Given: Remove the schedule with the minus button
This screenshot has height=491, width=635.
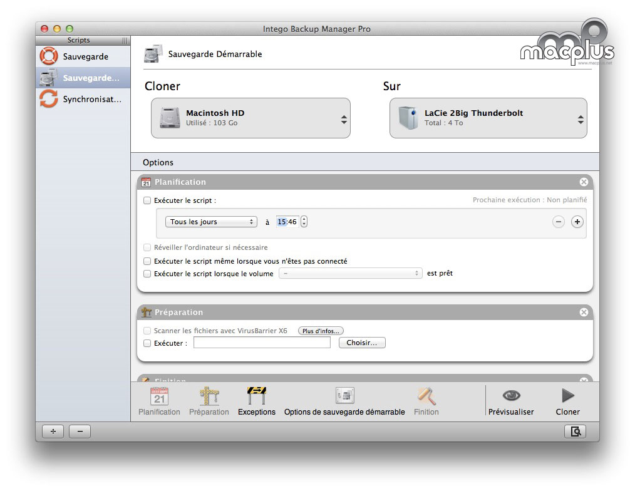Looking at the screenshot, I should 559,222.
